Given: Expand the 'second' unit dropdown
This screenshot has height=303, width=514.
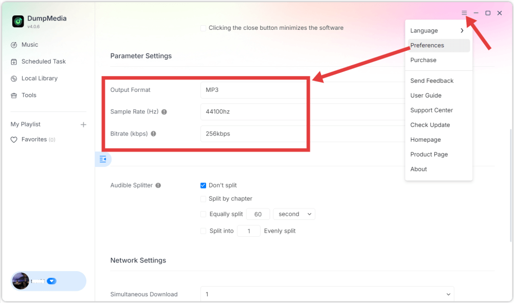Looking at the screenshot, I should pyautogui.click(x=294, y=214).
